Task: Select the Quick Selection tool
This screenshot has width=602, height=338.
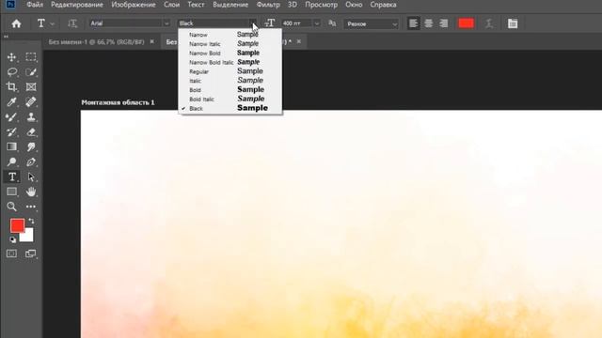Action: click(x=31, y=72)
